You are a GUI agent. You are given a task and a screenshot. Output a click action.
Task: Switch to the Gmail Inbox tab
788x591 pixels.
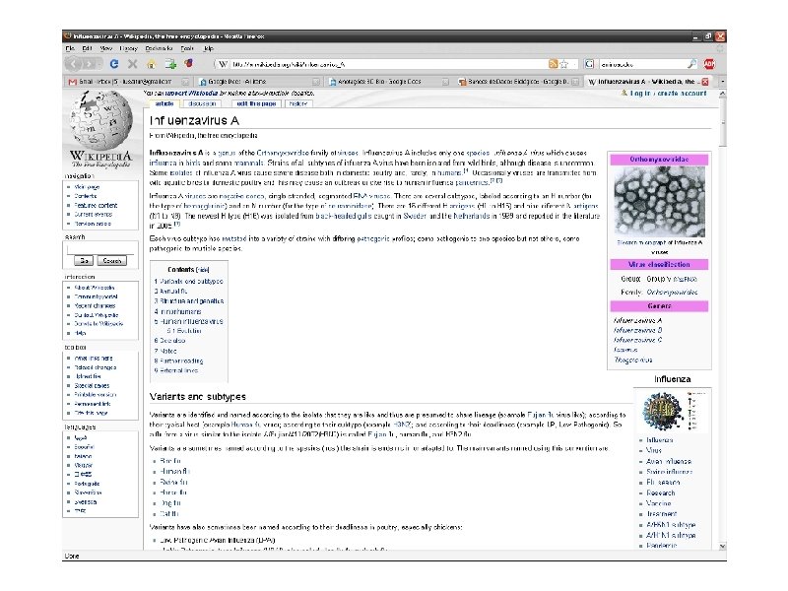(x=128, y=82)
